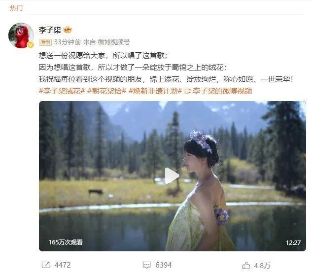Click the 原创 tag label
This screenshot has width=312, height=273.
[45, 42]
